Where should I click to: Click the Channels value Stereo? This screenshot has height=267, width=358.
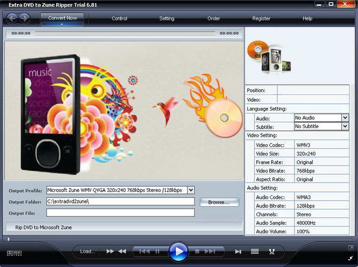tap(303, 214)
